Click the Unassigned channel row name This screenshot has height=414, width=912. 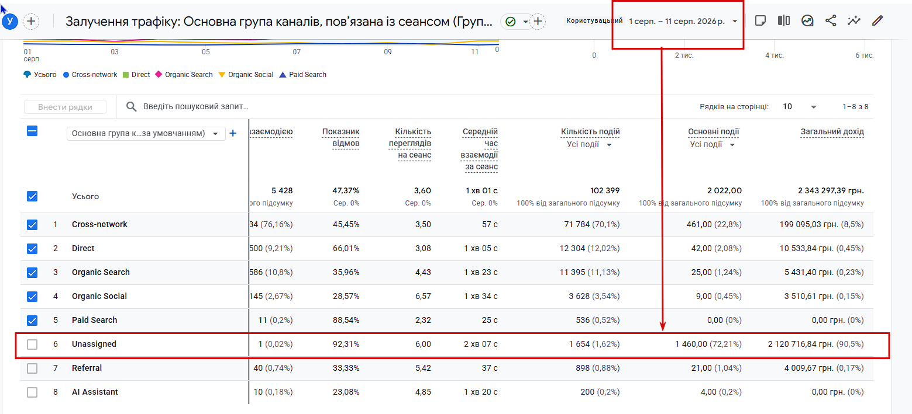tap(94, 344)
